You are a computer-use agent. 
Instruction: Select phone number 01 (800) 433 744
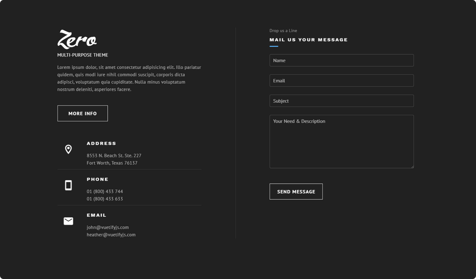click(105, 191)
